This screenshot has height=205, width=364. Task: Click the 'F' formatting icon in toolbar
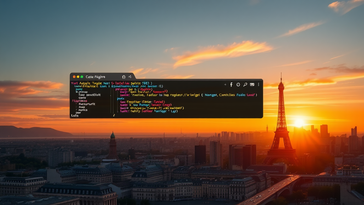pyautogui.click(x=231, y=85)
